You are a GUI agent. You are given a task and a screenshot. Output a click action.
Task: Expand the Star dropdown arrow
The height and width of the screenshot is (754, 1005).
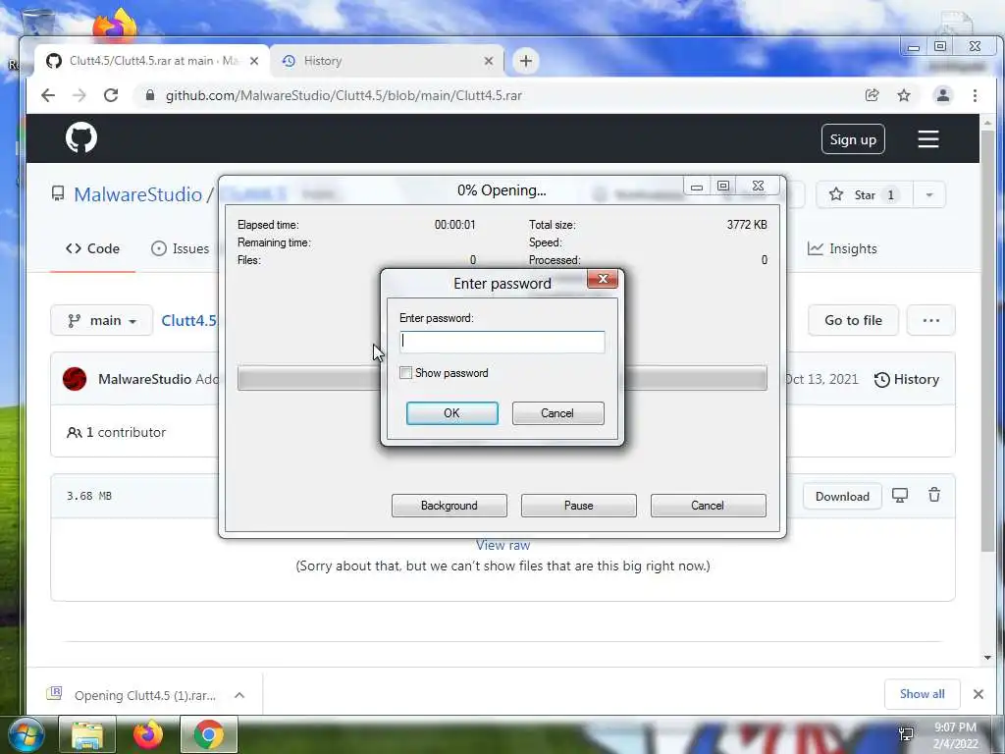point(928,195)
